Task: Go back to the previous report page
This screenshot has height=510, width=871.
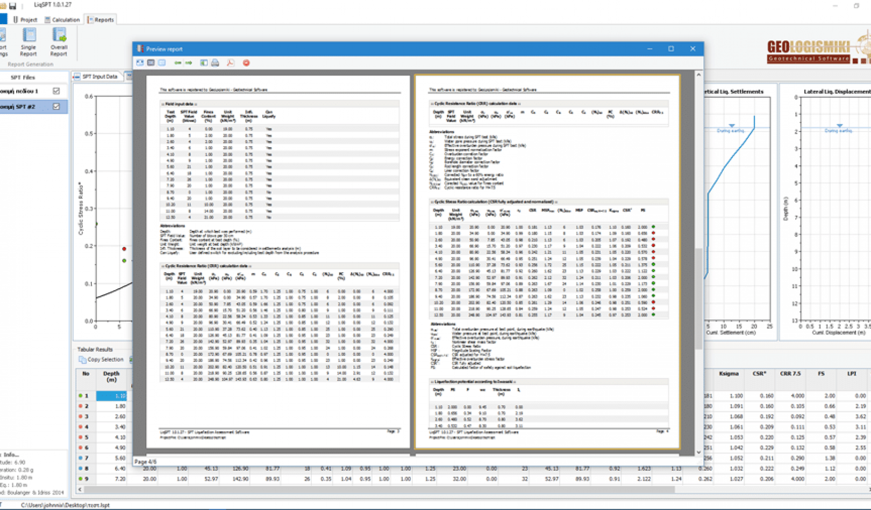Action: coord(177,63)
